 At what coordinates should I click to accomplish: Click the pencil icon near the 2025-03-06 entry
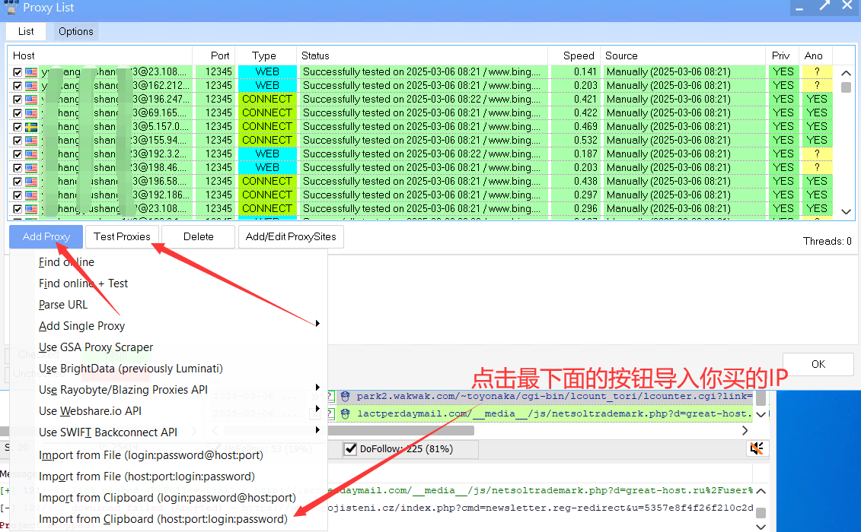click(x=315, y=413)
